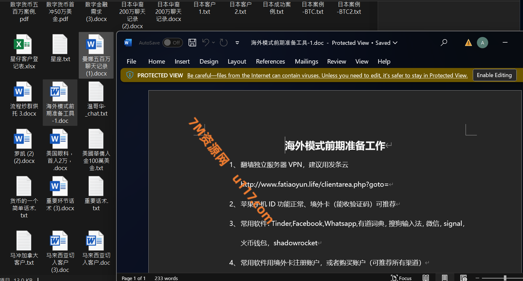This screenshot has height=281, width=523.
Task: Click the Redo icon in the toolbar
Action: tap(223, 43)
